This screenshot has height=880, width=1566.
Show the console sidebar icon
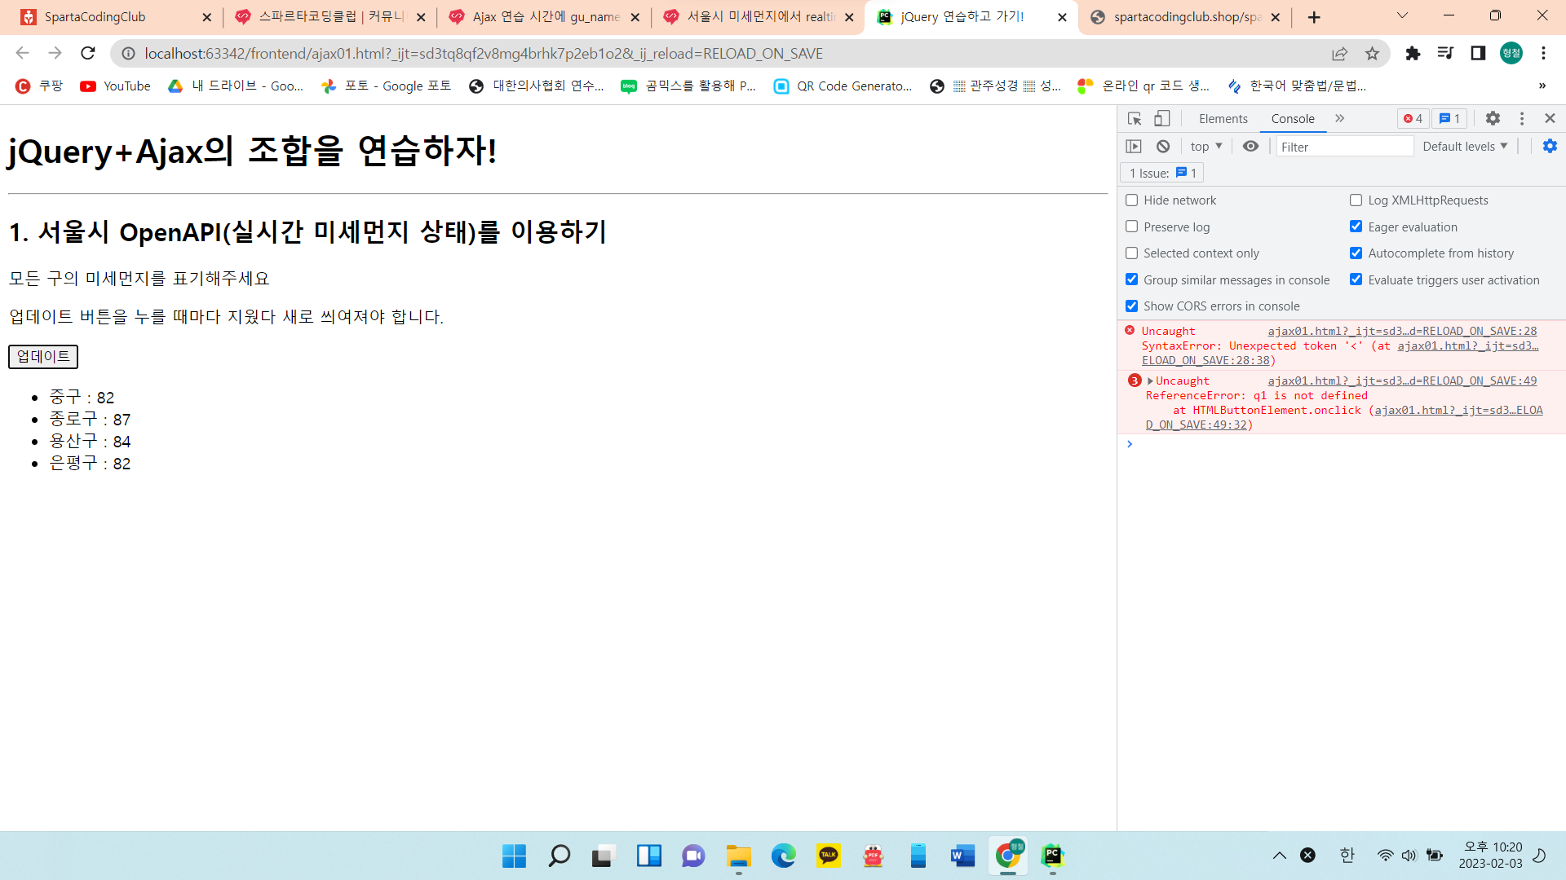pyautogui.click(x=1134, y=147)
